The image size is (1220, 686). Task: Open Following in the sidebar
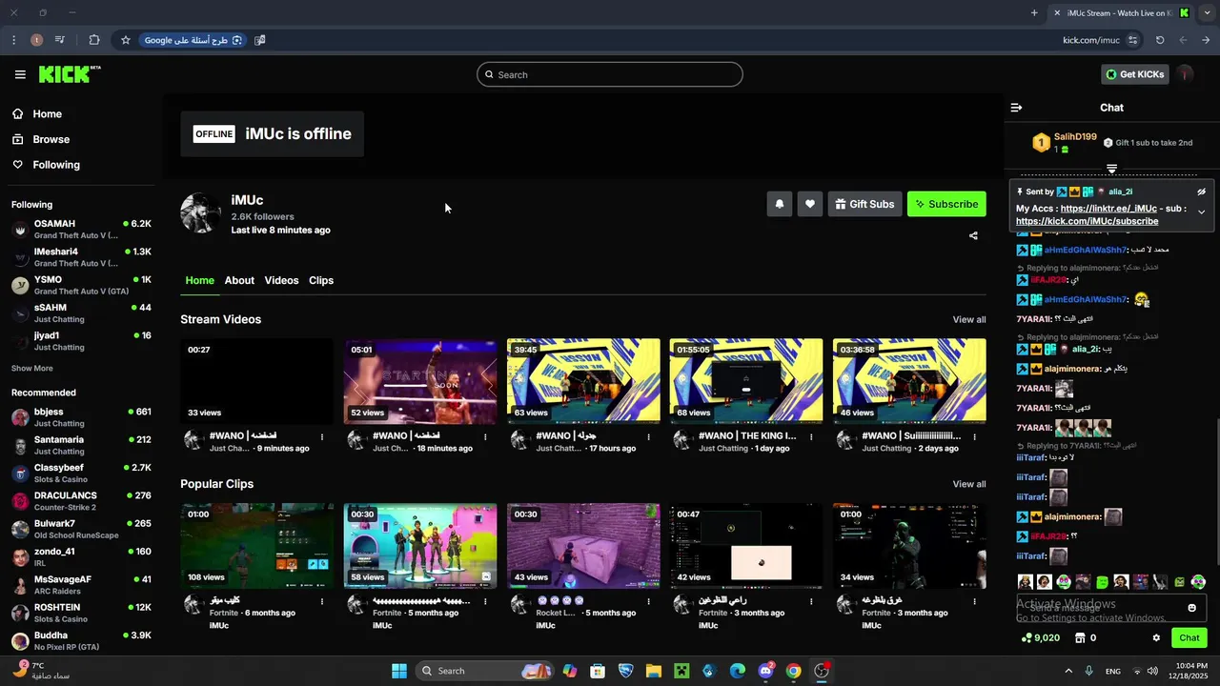tap(46, 165)
